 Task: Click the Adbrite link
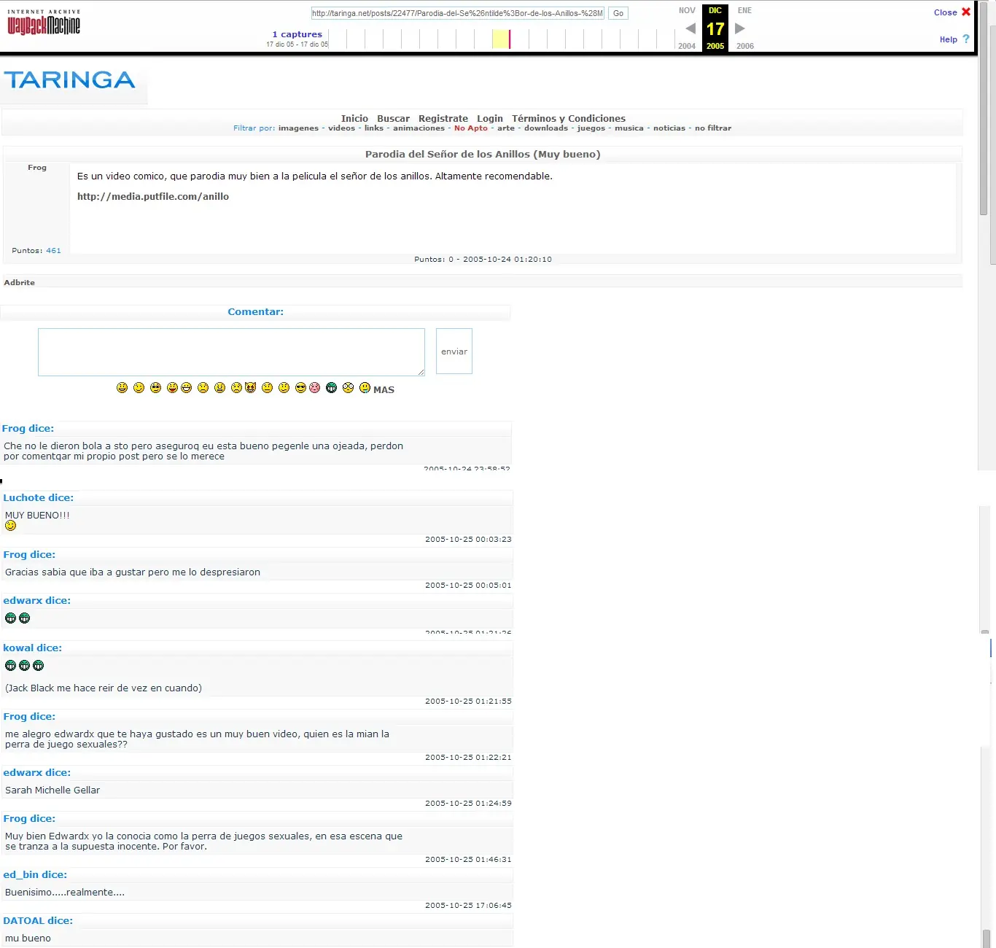coord(20,282)
